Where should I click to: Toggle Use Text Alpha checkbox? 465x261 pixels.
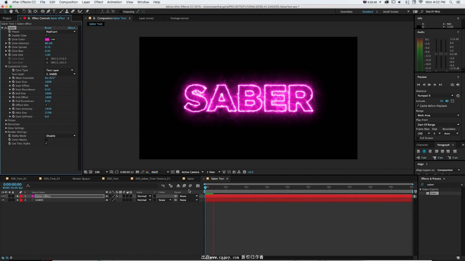click(x=46, y=144)
